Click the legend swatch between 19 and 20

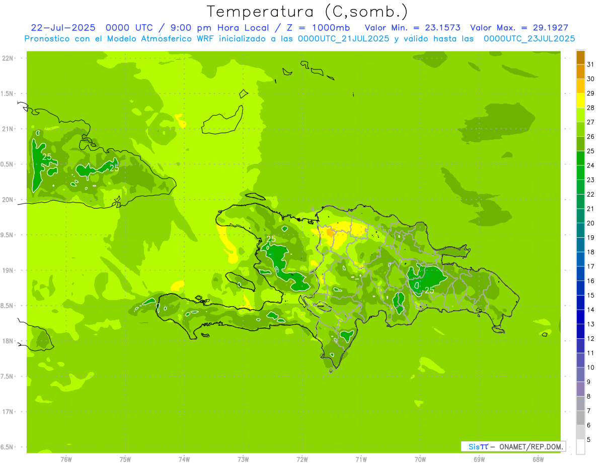click(580, 230)
